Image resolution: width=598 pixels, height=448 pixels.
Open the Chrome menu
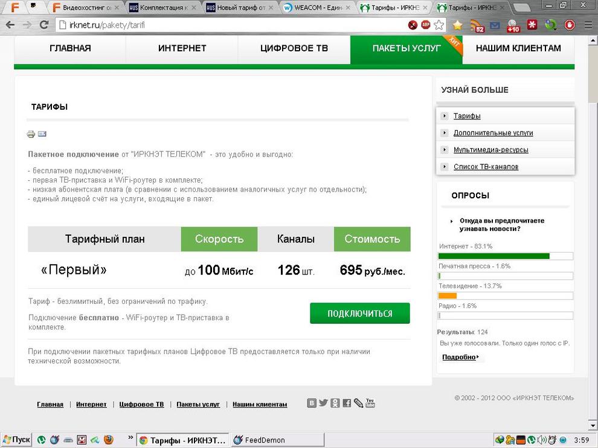pyautogui.click(x=588, y=25)
